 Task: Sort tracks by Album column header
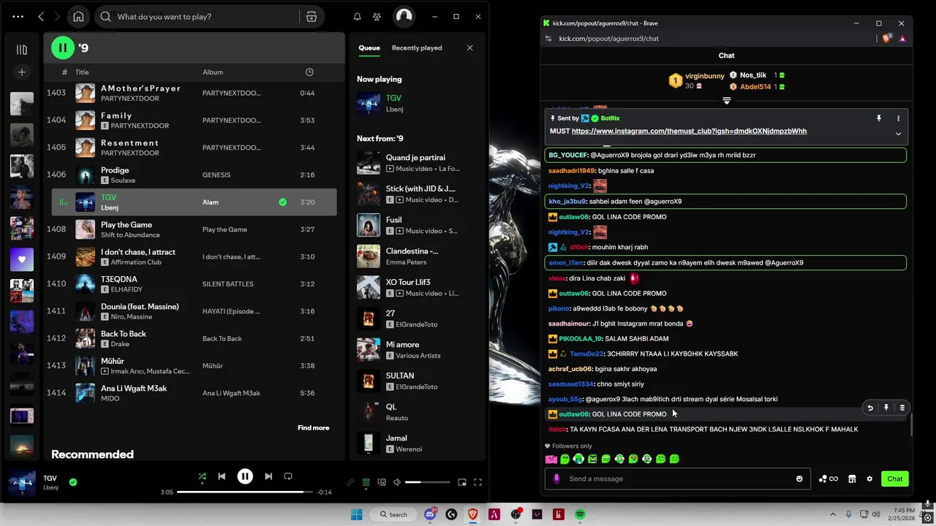(213, 72)
